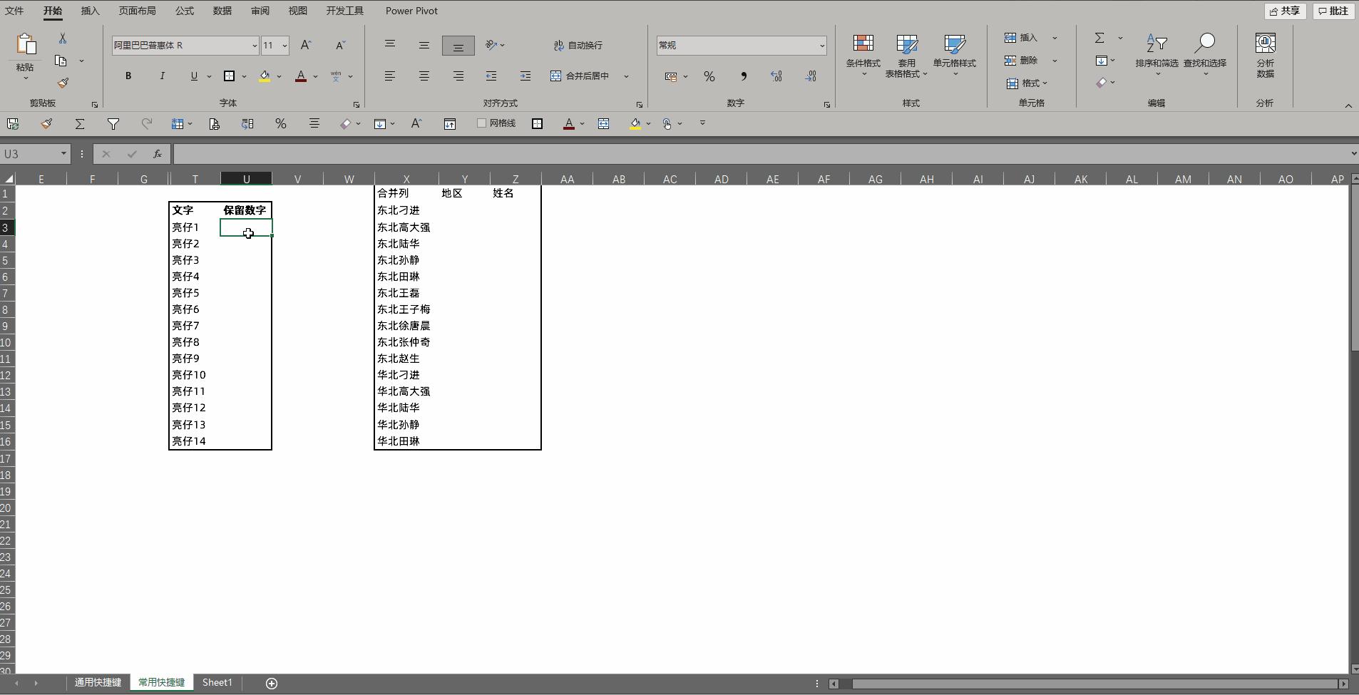Apply fill color on quick access toolbar
This screenshot has width=1359, height=695.
pos(635,124)
